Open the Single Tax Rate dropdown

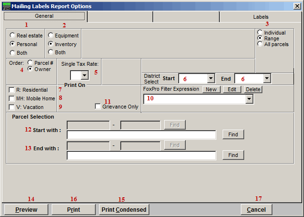point(85,75)
